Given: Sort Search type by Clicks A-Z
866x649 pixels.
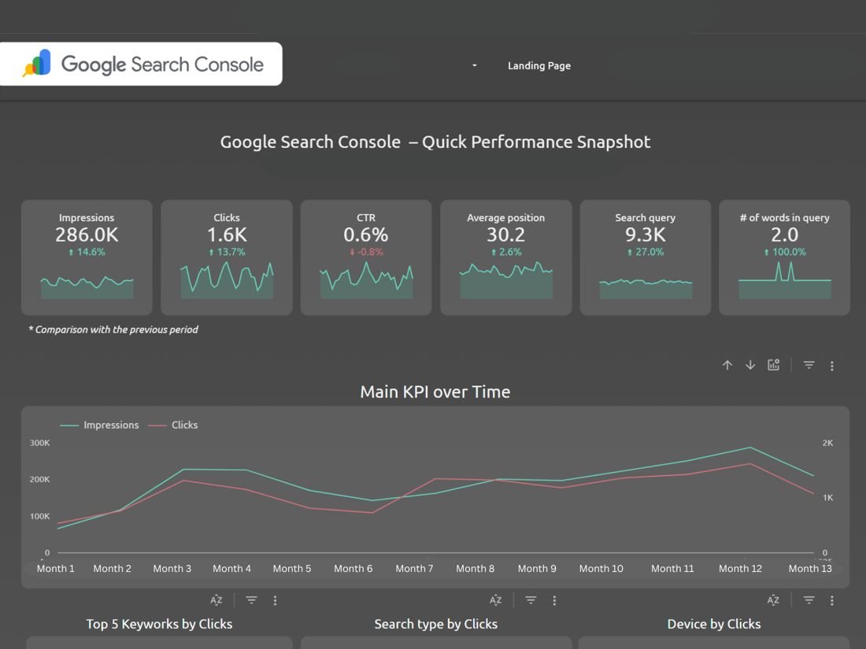Looking at the screenshot, I should click(495, 600).
